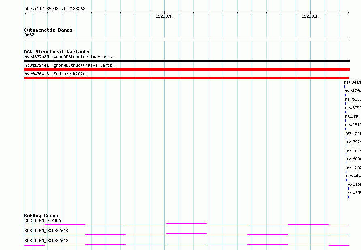
Task: Click the 112137k ruler position label
Action: [164, 16]
